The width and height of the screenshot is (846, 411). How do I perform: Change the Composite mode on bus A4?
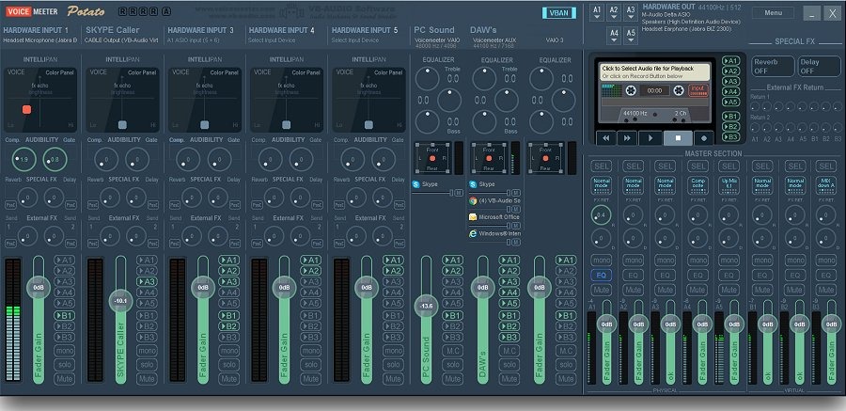[697, 185]
